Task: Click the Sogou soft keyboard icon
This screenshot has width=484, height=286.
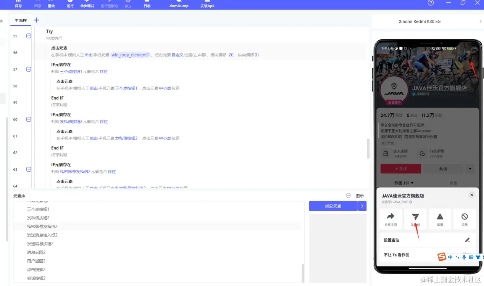Action: (x=471, y=257)
